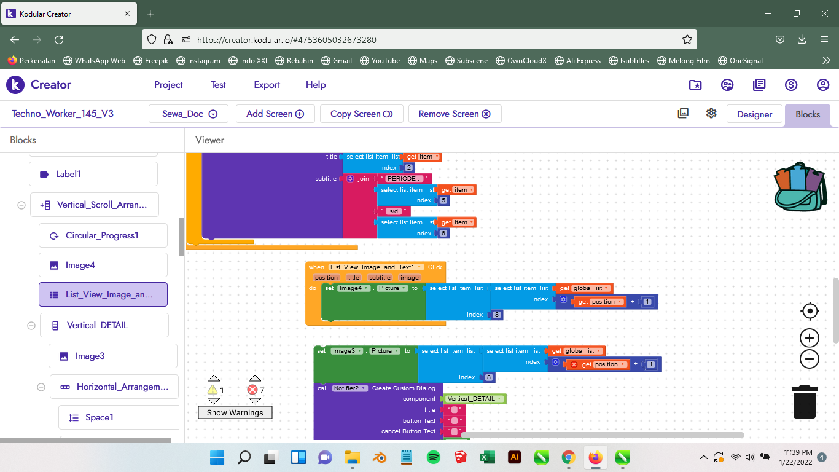The height and width of the screenshot is (472, 839).
Task: Zoom out with the minus icon
Action: coord(810,359)
